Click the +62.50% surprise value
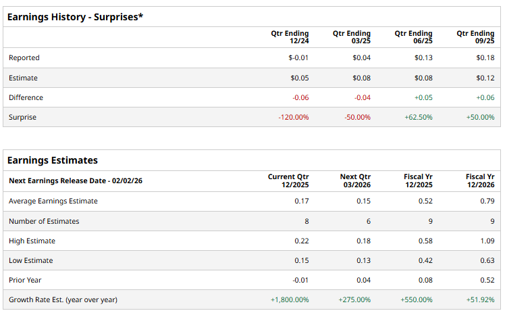The image size is (505, 313). point(417,117)
